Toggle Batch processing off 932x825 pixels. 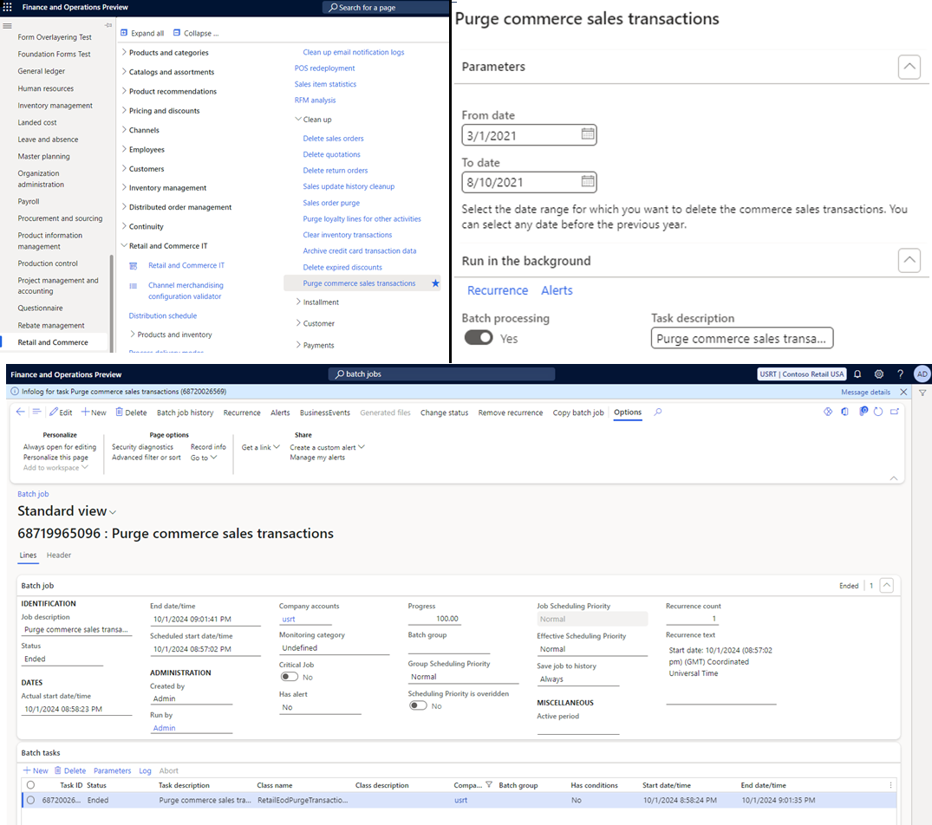(479, 338)
